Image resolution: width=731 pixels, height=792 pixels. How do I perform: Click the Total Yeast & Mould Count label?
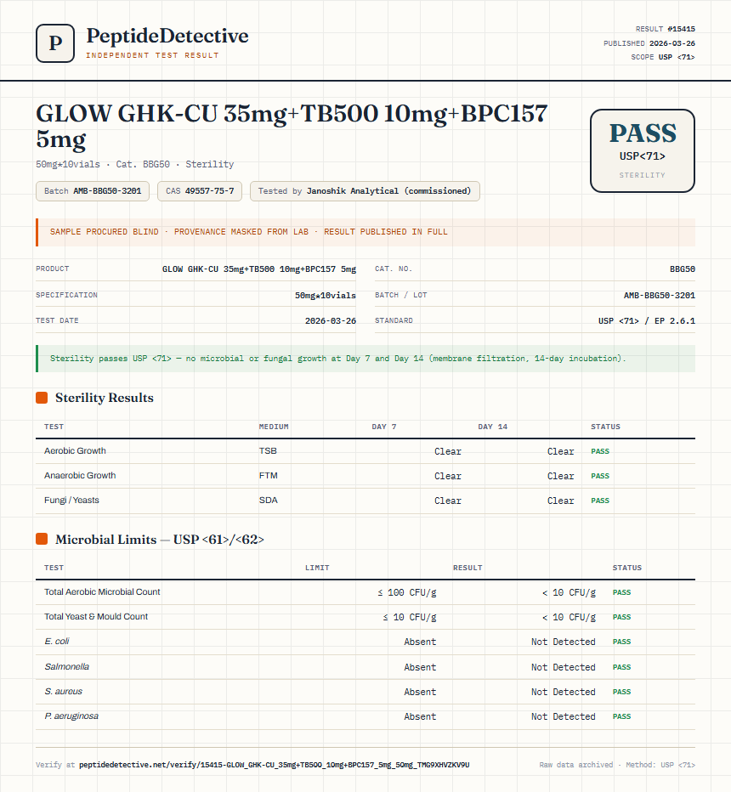coord(96,617)
